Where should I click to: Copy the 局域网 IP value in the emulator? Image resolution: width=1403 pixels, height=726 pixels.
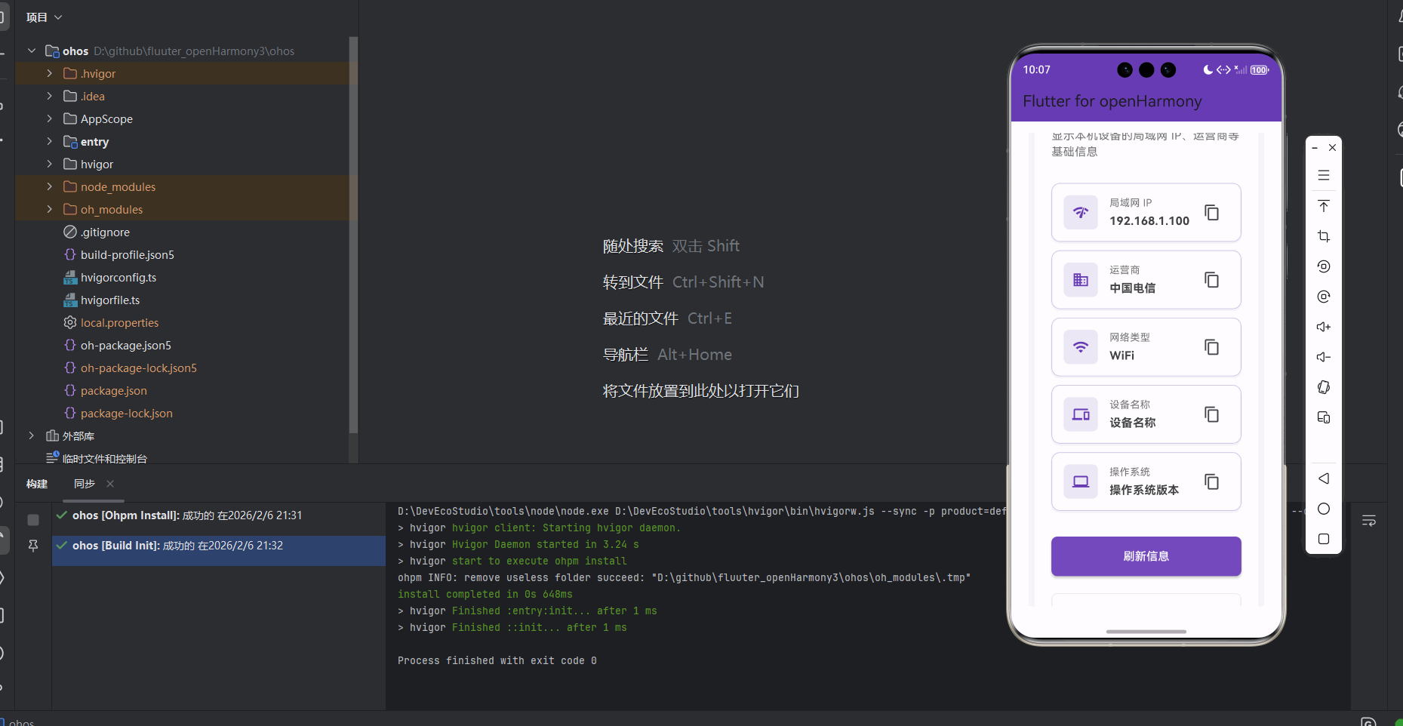(1211, 213)
